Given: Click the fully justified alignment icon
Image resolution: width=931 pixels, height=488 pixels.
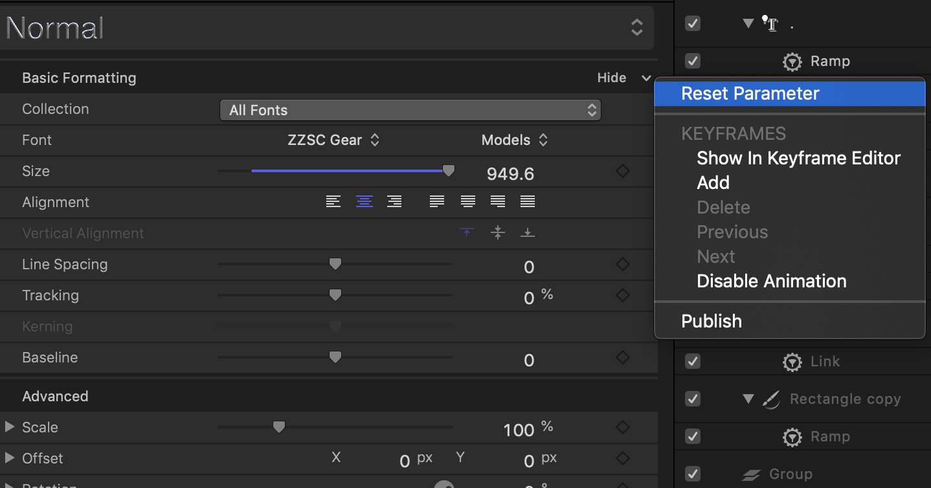Looking at the screenshot, I should 528,202.
